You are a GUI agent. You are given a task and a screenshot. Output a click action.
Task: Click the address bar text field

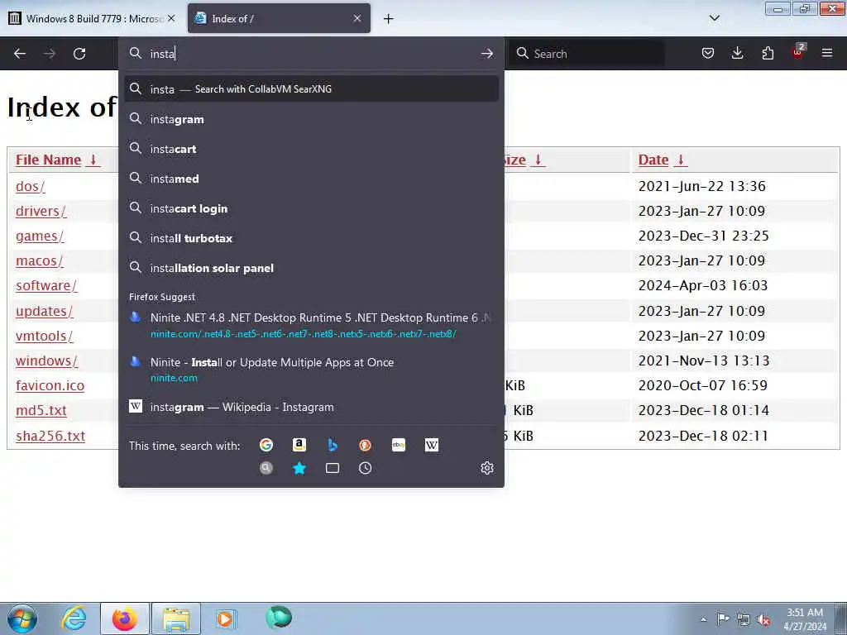pos(312,54)
